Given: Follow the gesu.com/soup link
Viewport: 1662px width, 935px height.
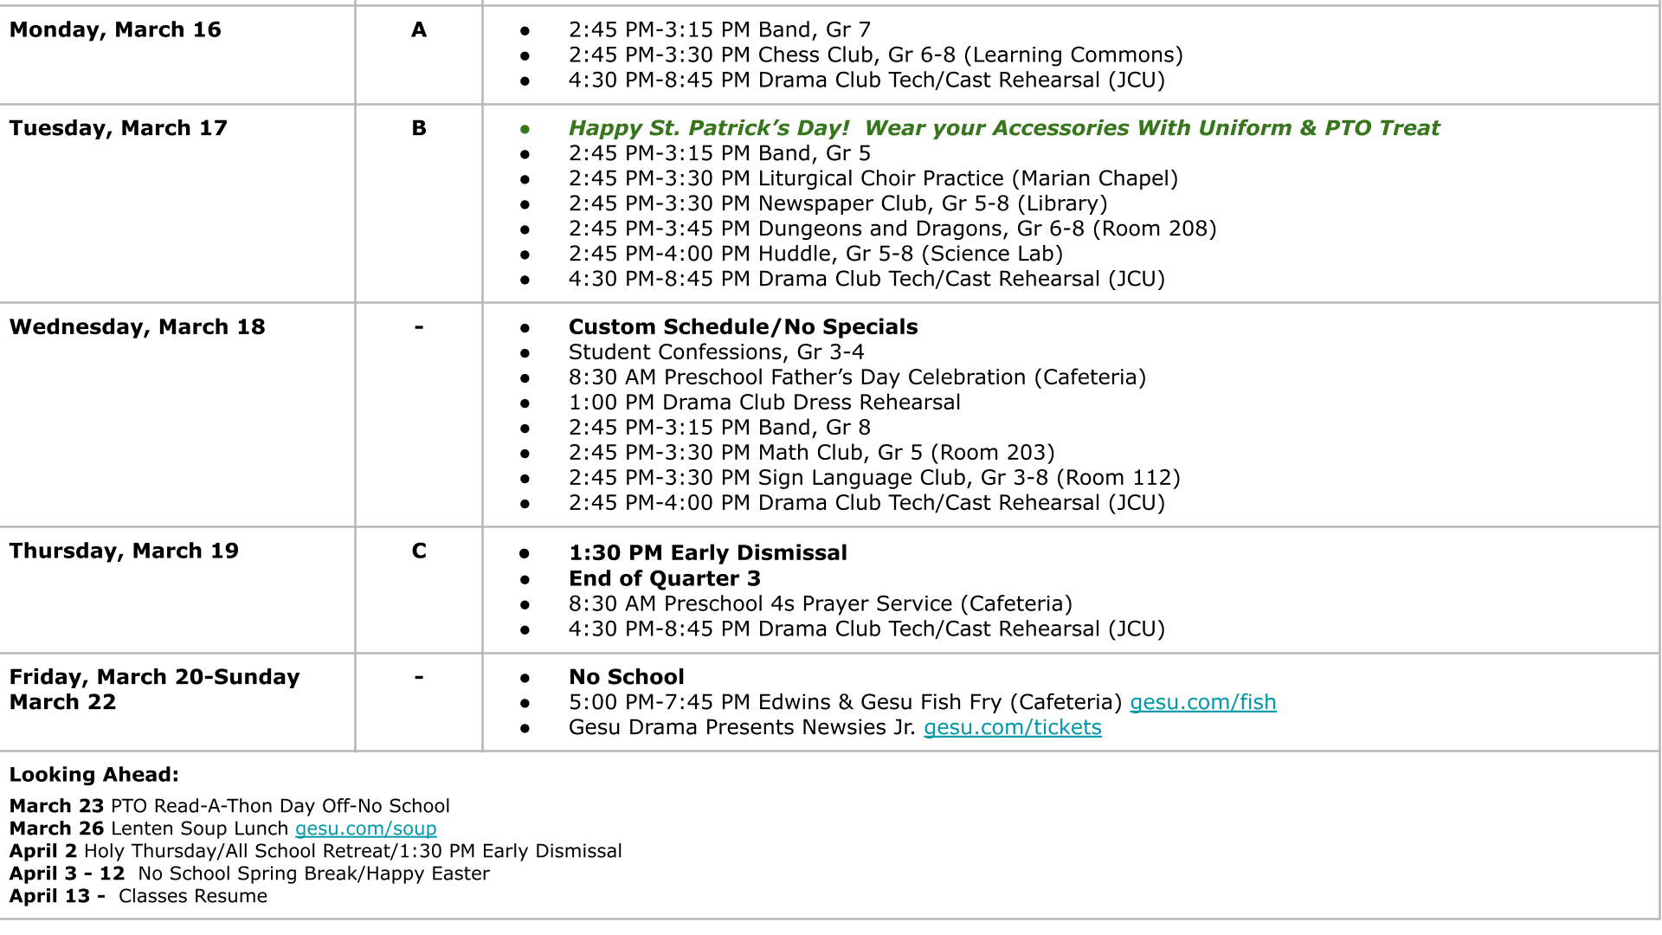Looking at the screenshot, I should click(365, 829).
